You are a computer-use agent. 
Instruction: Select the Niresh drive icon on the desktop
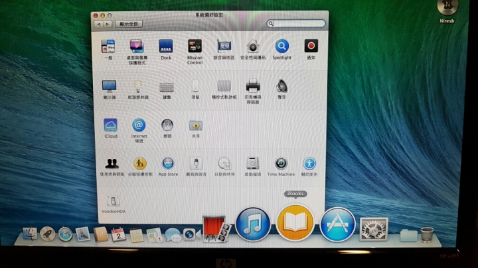pyautogui.click(x=447, y=7)
